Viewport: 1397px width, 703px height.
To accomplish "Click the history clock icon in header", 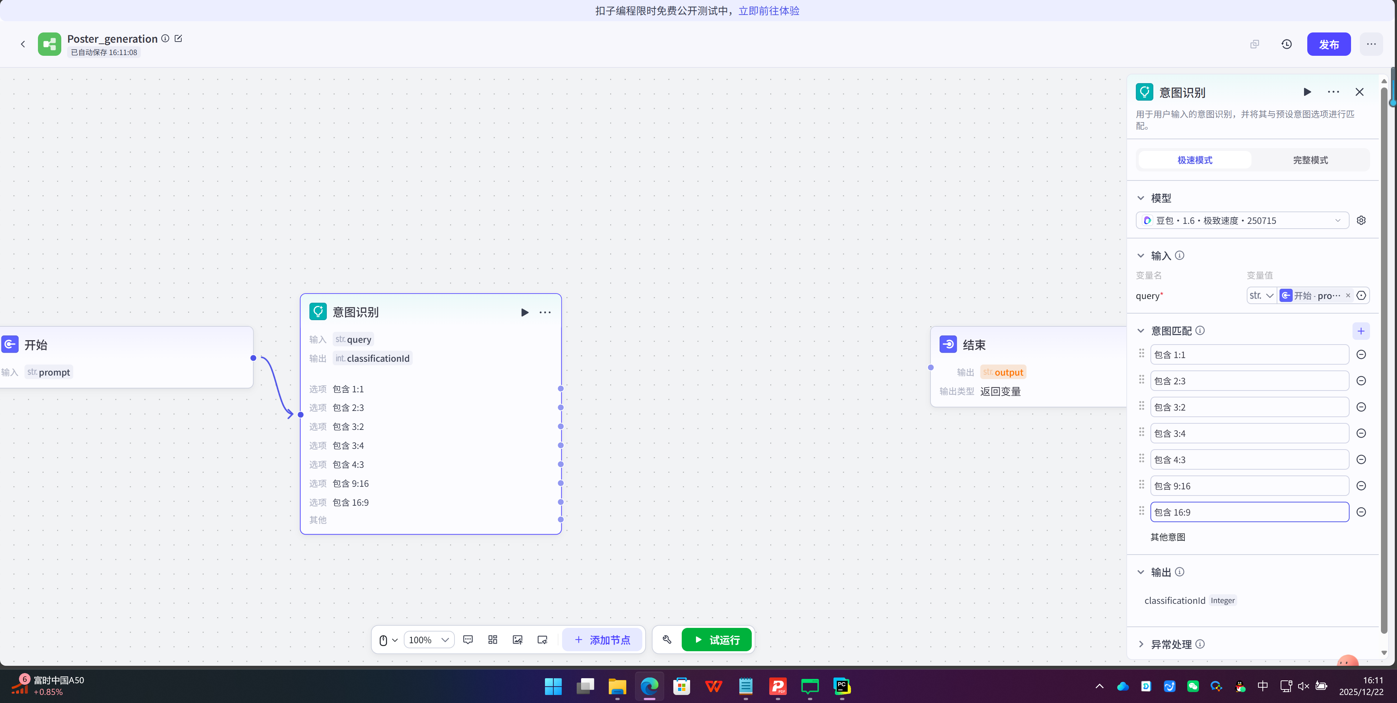I will pyautogui.click(x=1286, y=44).
